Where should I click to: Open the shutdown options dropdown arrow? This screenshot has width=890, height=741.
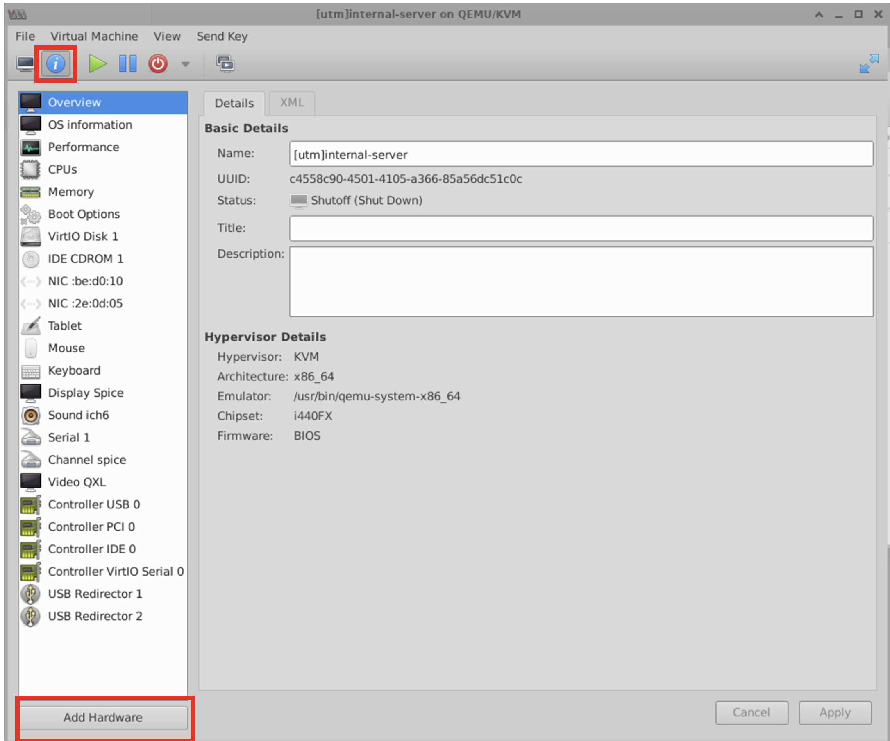coord(185,64)
